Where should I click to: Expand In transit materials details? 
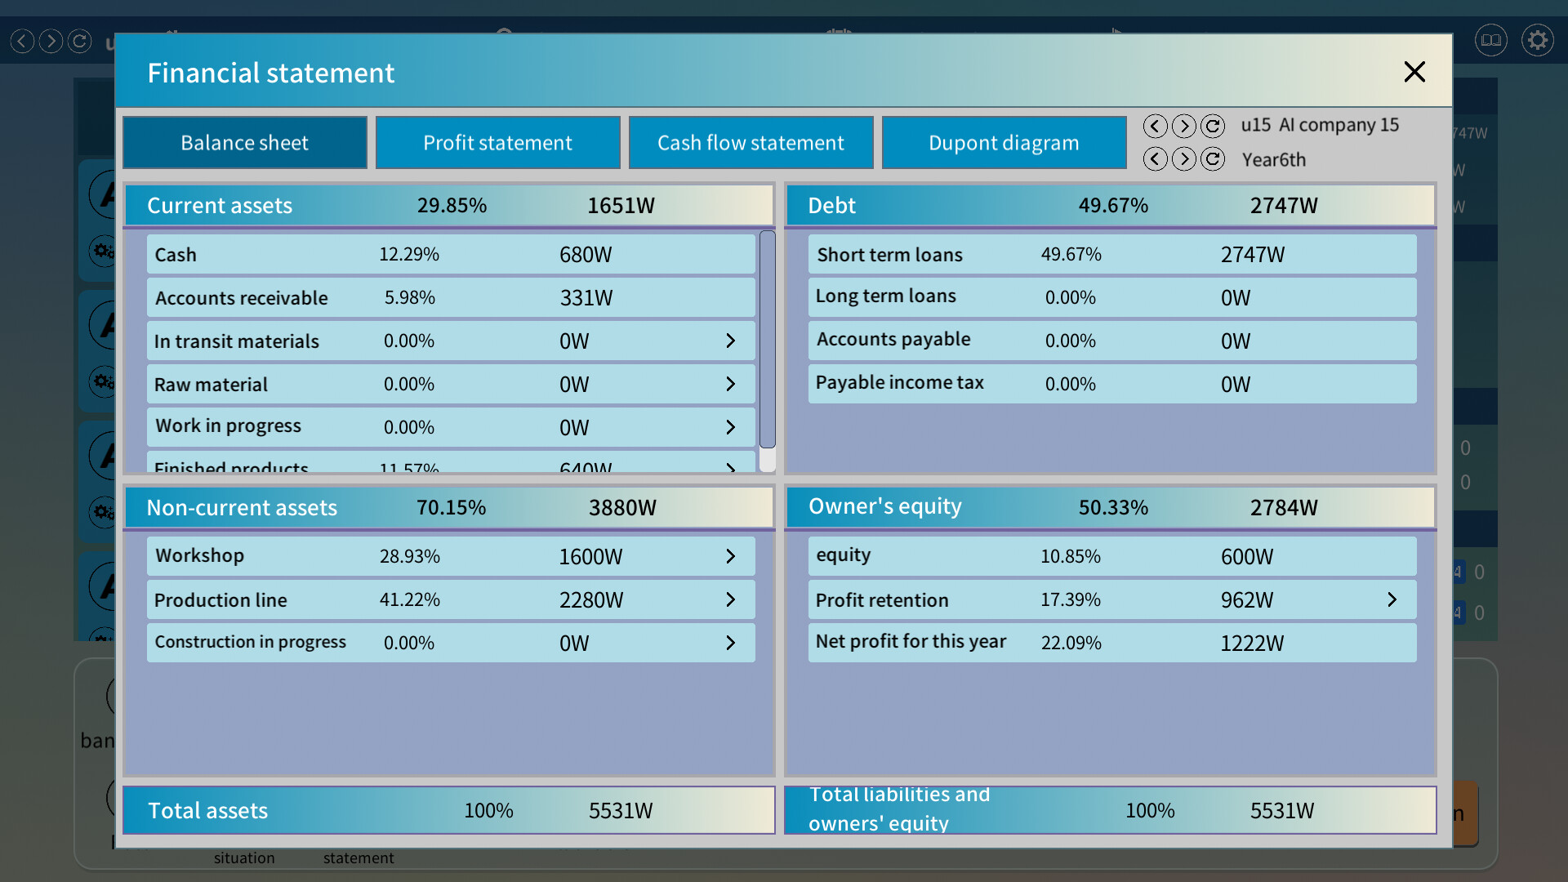(x=730, y=341)
